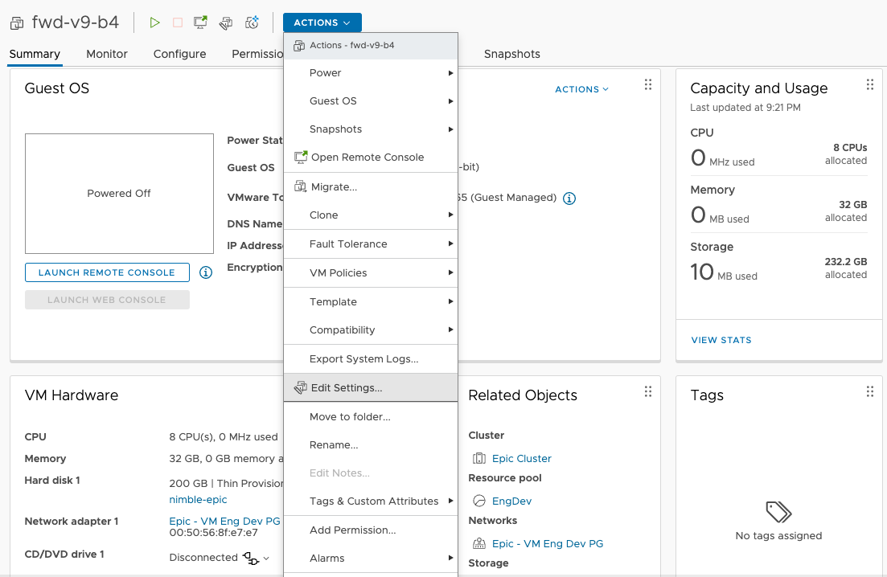Click the green Power On icon

point(155,23)
